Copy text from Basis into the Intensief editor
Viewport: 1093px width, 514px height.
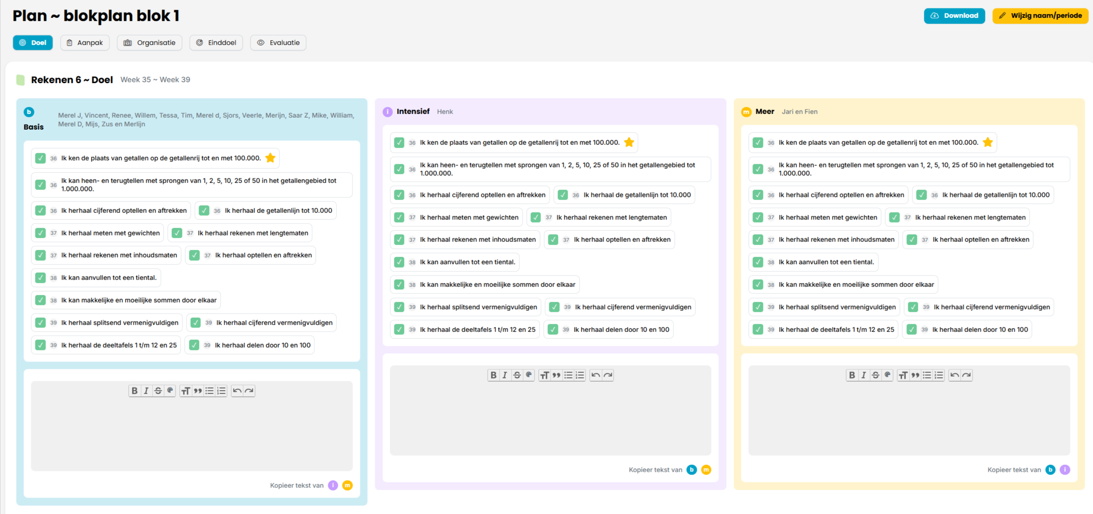click(691, 470)
